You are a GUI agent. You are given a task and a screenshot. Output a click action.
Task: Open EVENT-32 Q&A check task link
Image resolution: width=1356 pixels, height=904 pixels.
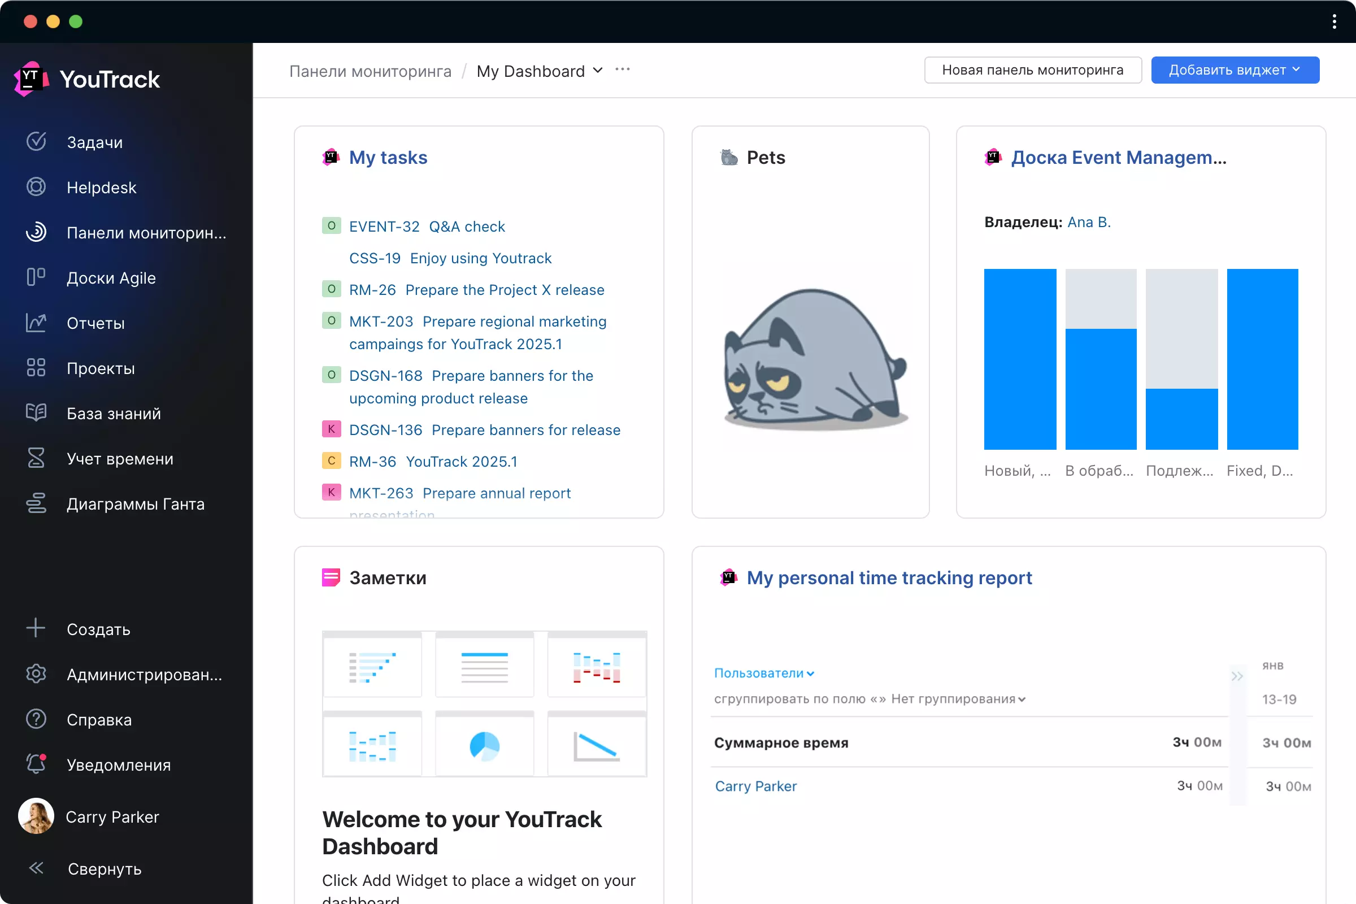click(x=427, y=226)
